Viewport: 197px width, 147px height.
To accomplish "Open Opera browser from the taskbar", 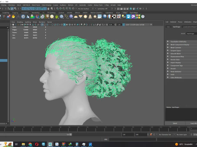I will [x=37, y=144].
